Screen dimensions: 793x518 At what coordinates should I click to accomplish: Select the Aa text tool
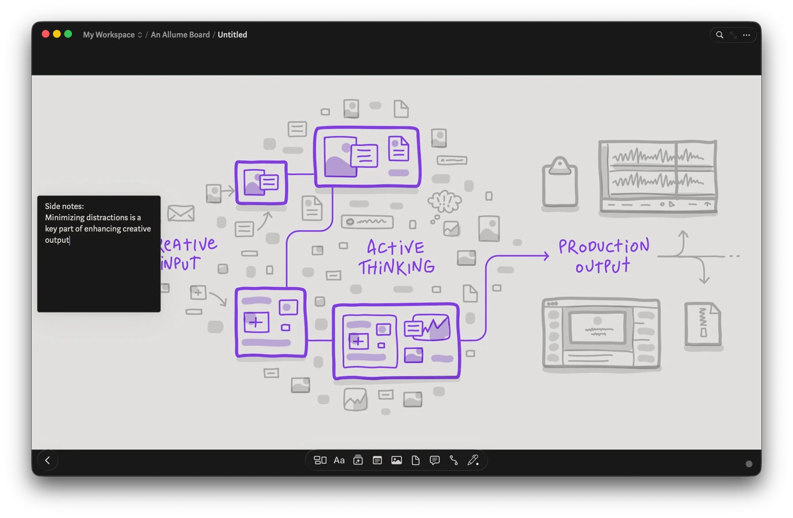339,460
